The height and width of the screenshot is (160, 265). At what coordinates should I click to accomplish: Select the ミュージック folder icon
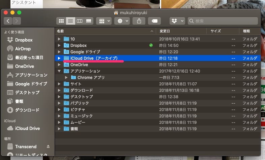[66, 116]
